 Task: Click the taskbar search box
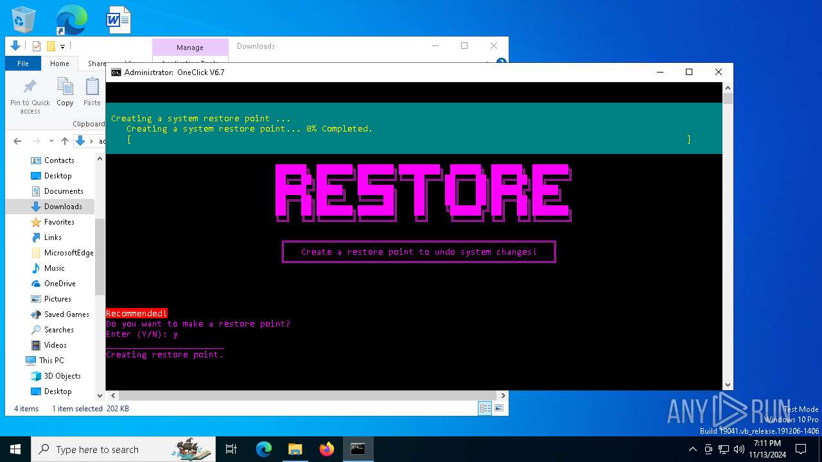[123, 449]
